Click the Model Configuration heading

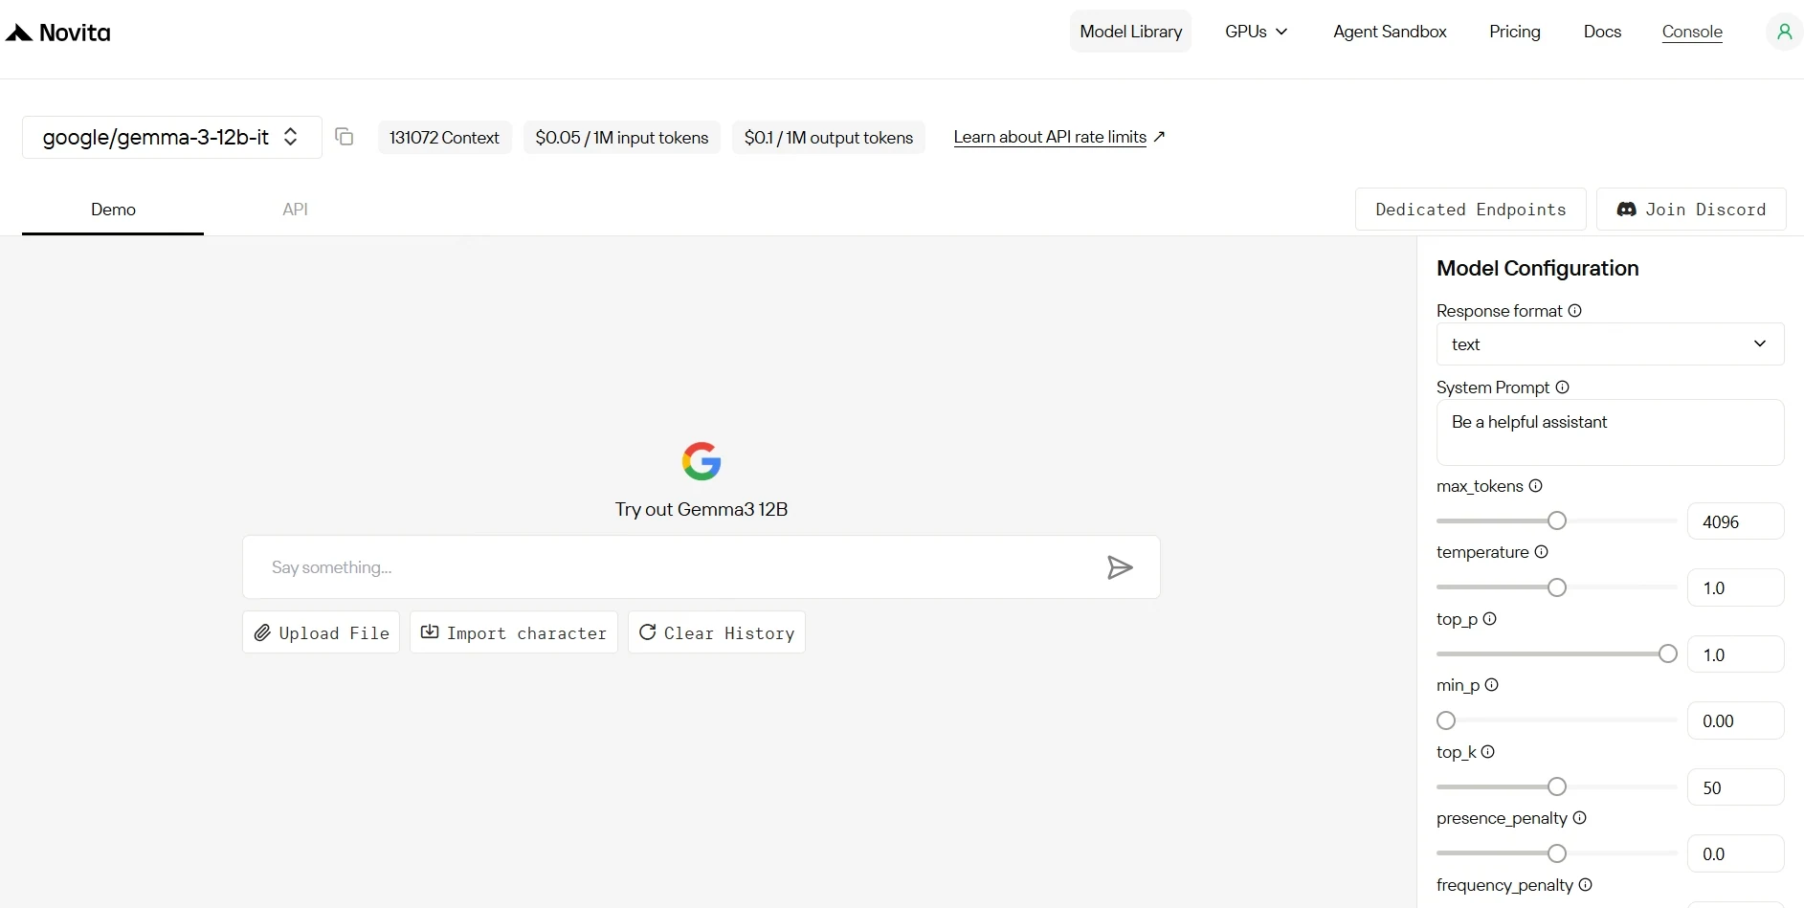tap(1537, 268)
